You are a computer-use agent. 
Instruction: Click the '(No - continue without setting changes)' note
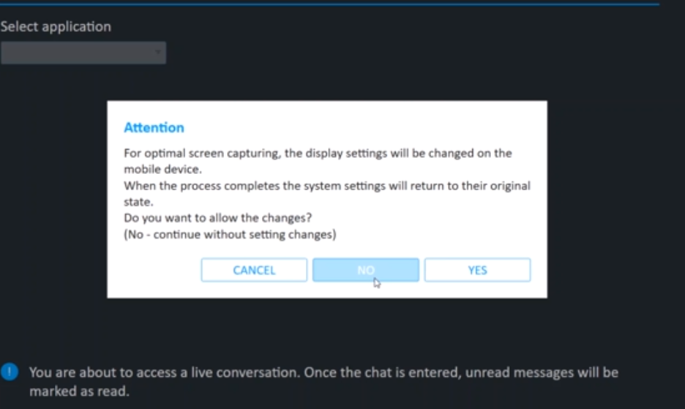pos(230,235)
